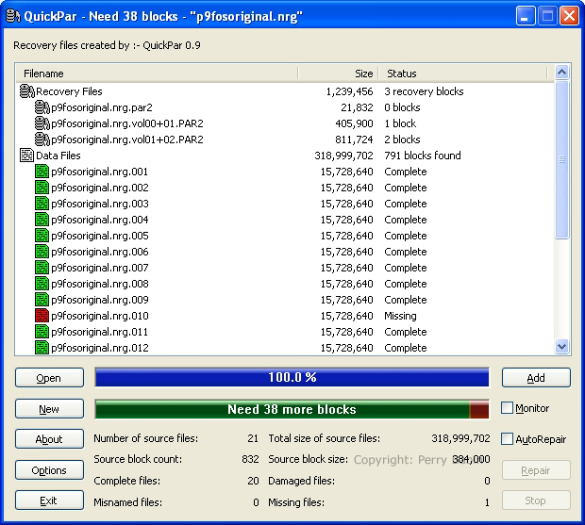Image resolution: width=585 pixels, height=525 pixels.
Task: Click the 3 recovery blocks status
Action: tap(424, 91)
